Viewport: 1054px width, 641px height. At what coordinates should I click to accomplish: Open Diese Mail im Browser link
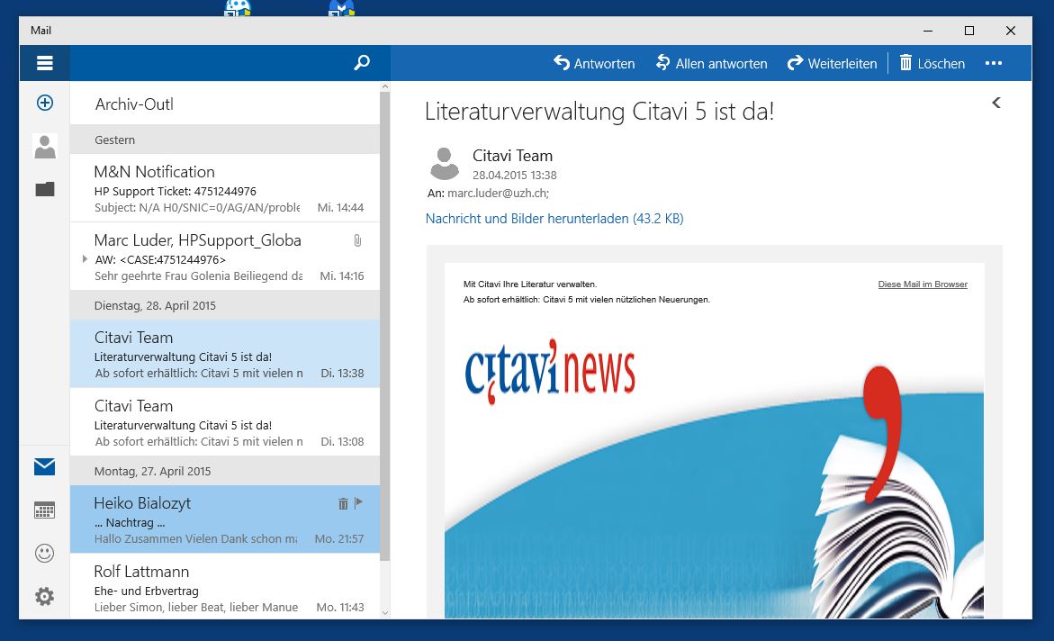coord(923,284)
